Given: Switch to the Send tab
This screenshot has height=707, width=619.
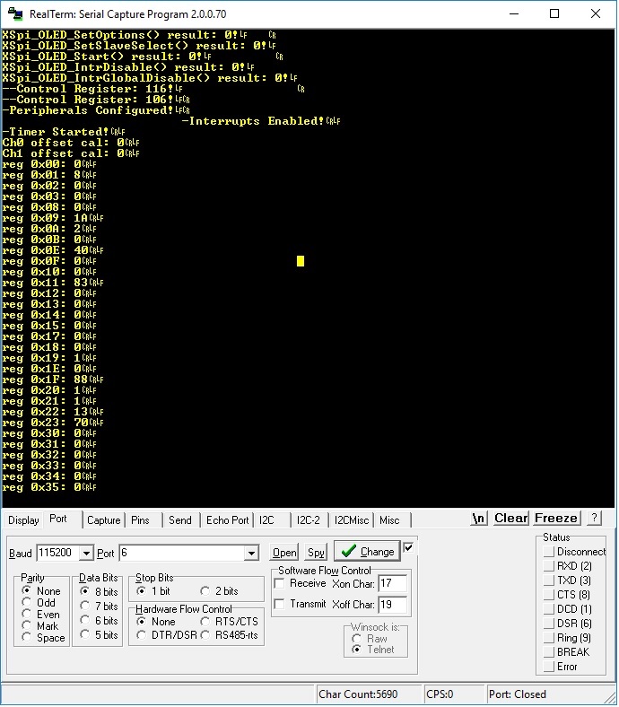Looking at the screenshot, I should pyautogui.click(x=180, y=520).
